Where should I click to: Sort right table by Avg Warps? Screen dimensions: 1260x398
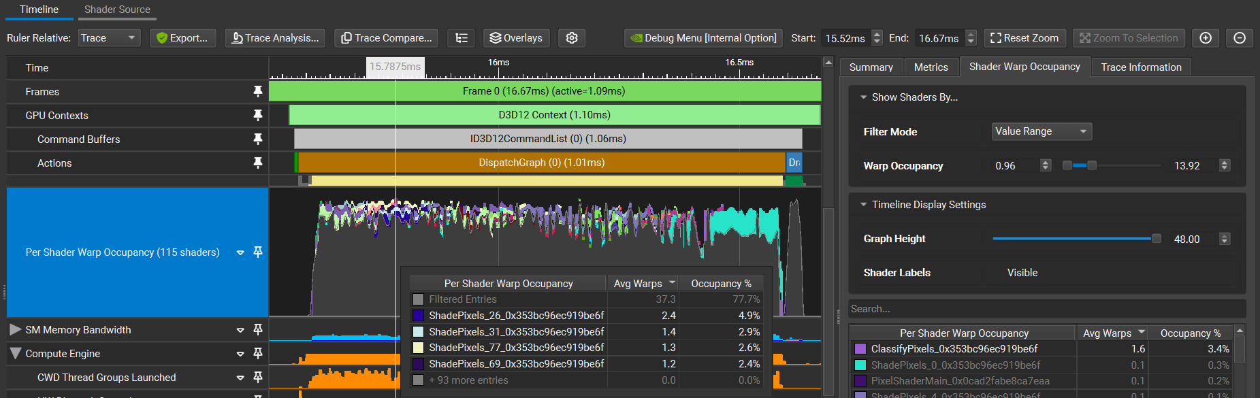coord(1112,333)
